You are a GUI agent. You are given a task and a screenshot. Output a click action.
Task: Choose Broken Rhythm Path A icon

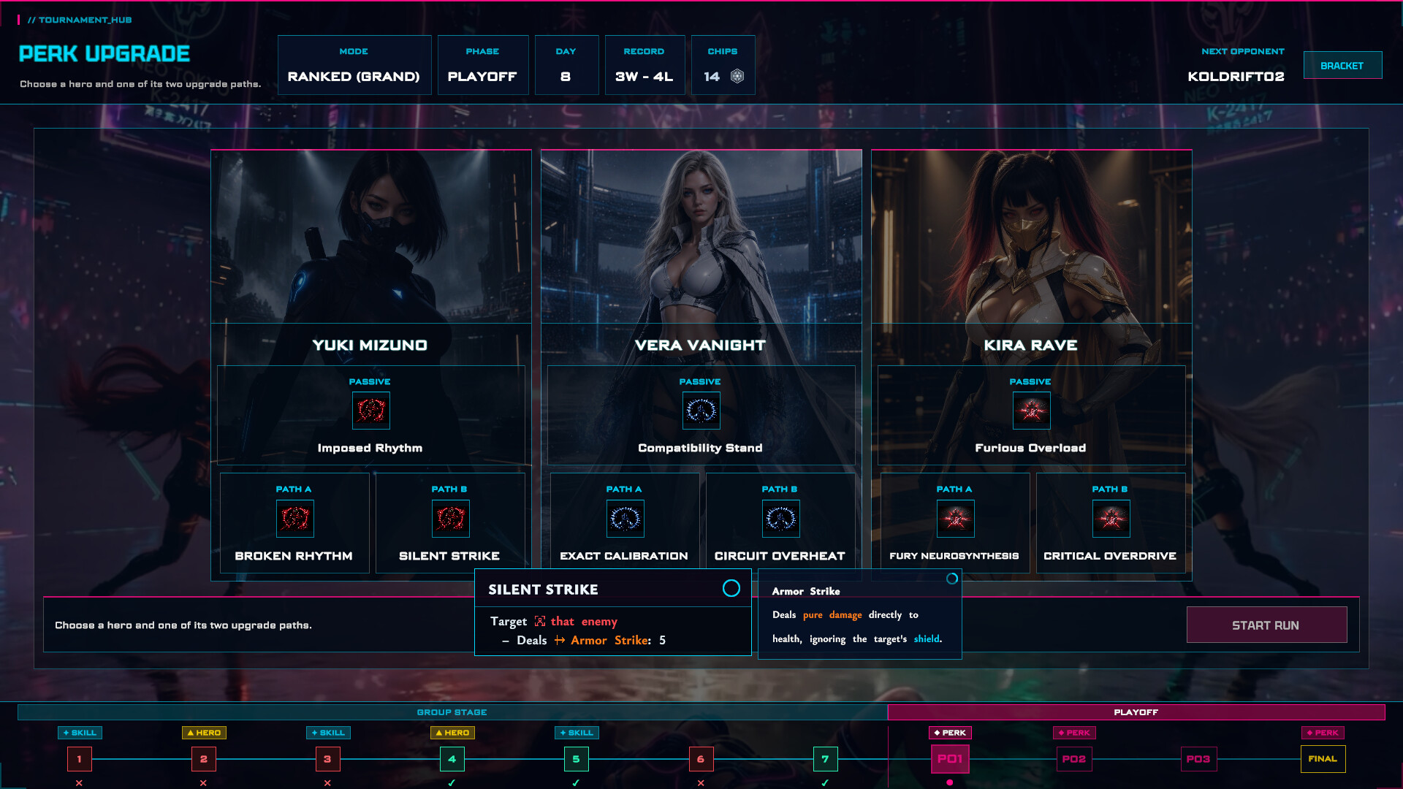(294, 518)
